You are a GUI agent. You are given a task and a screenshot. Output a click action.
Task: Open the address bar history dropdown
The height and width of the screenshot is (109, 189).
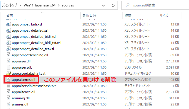tap(103, 6)
